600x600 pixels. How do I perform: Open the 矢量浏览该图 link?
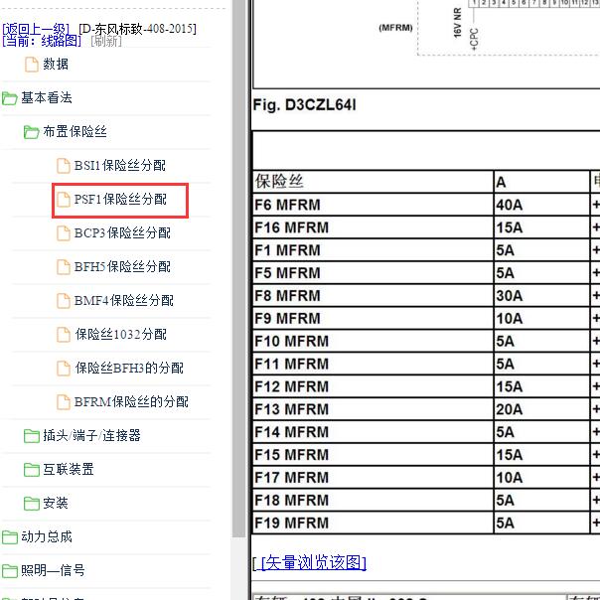point(313,562)
